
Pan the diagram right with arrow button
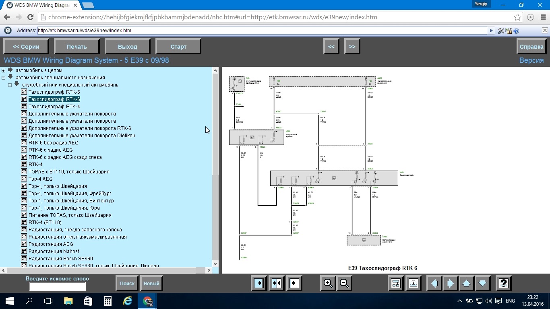point(451,283)
